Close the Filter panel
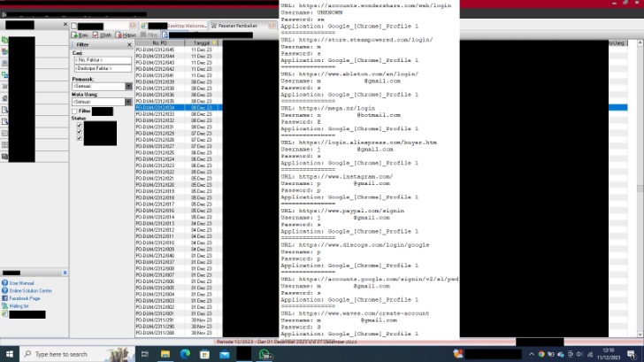The width and height of the screenshot is (644, 362). point(129,44)
